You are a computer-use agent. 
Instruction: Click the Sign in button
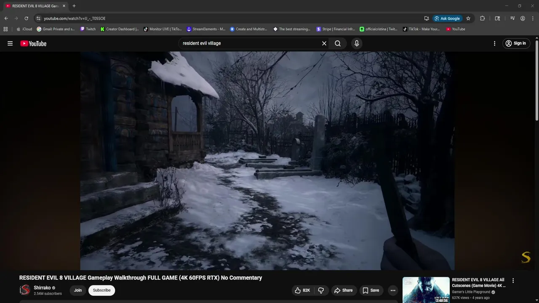click(516, 43)
